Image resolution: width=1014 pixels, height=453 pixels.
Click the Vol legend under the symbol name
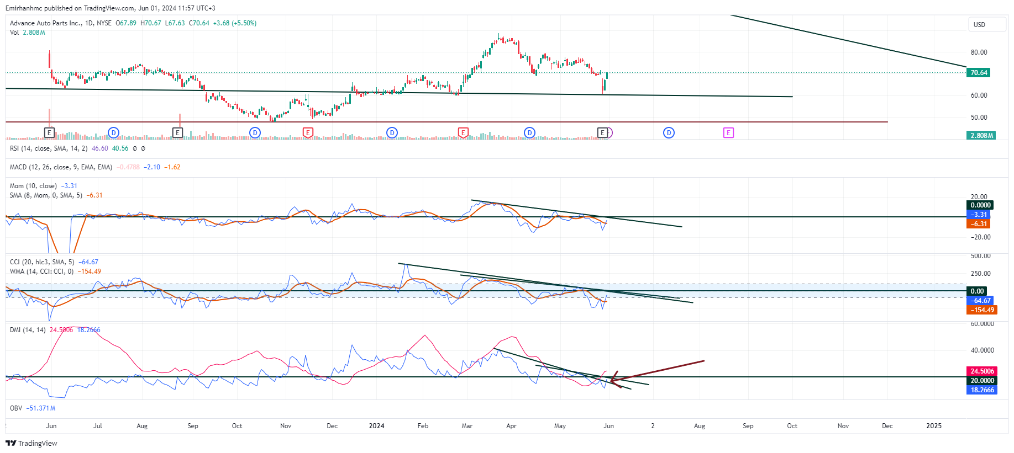28,33
